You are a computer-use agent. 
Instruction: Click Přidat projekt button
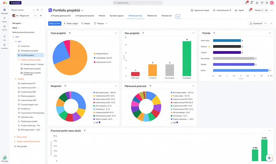pos(55,24)
